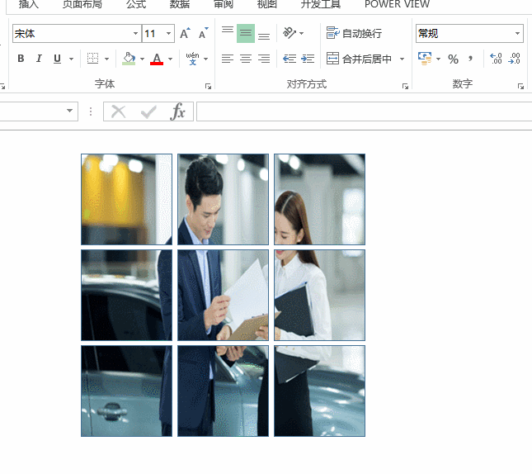Click the increase decimal places icon
532x474 pixels.
[x=496, y=59]
